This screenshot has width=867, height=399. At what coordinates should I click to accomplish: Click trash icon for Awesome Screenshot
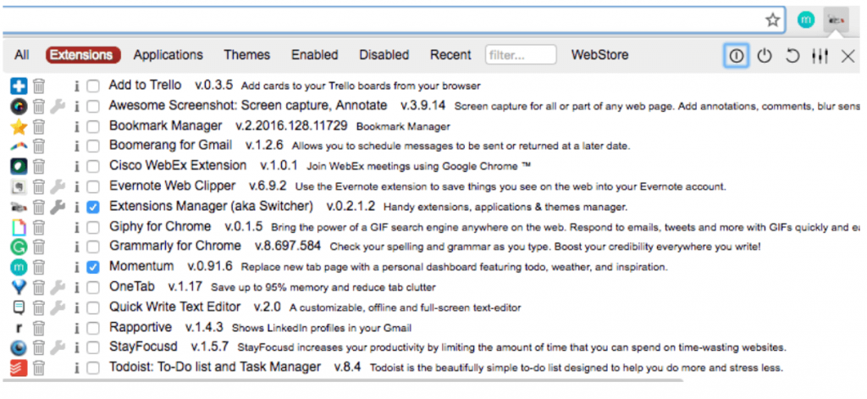click(x=39, y=106)
